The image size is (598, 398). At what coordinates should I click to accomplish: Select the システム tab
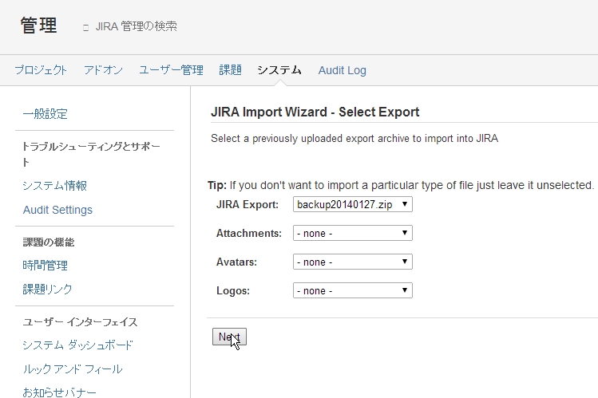tap(279, 70)
